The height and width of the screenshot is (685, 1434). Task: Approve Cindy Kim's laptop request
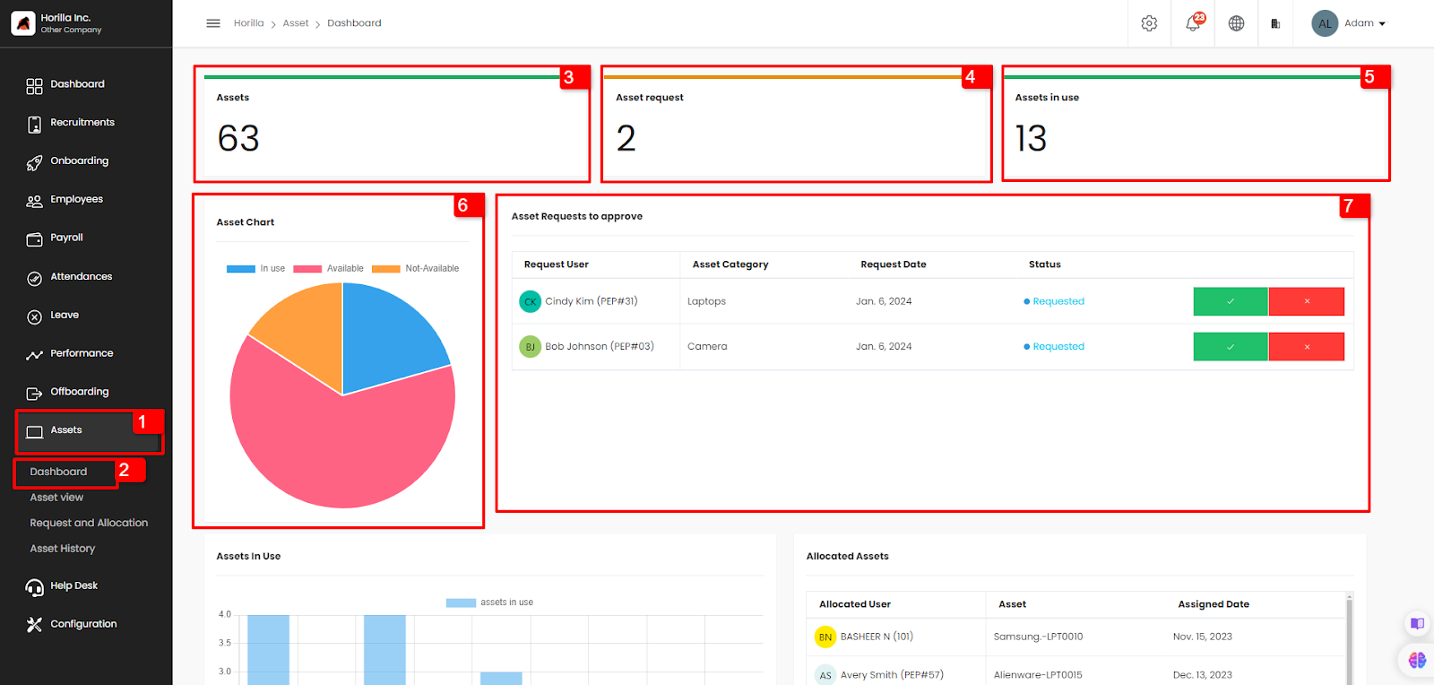(x=1231, y=302)
